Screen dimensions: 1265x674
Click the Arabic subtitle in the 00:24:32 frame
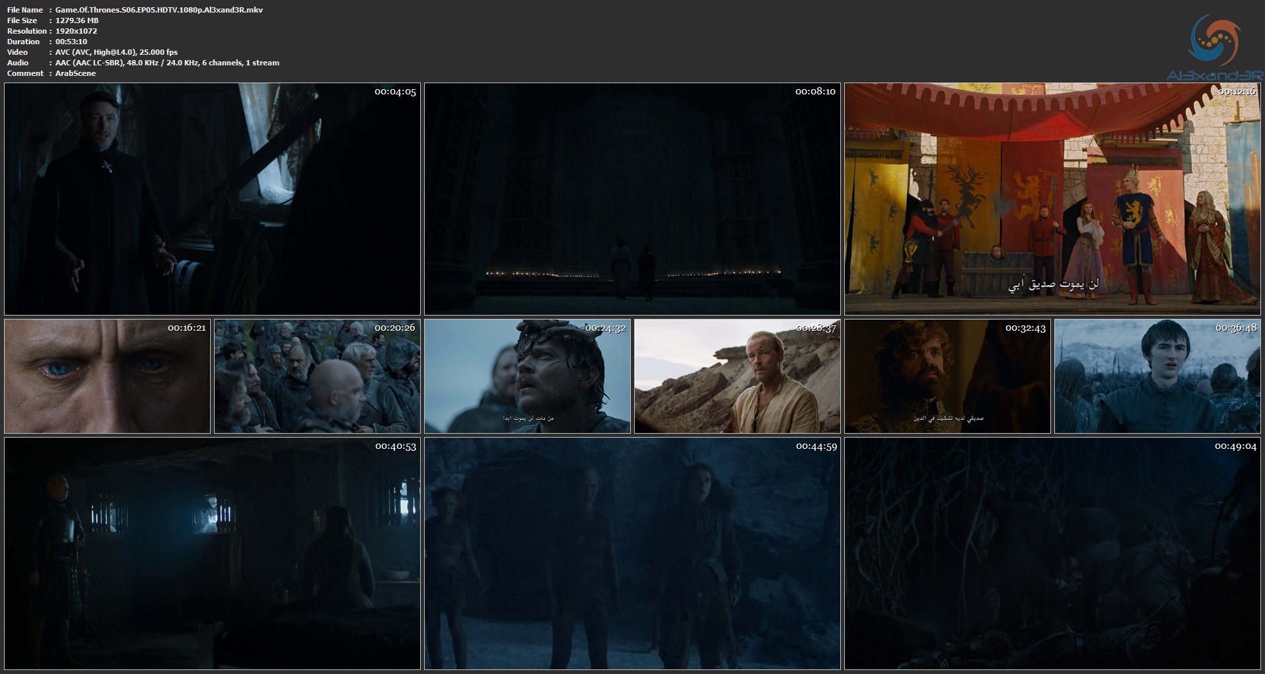[528, 418]
